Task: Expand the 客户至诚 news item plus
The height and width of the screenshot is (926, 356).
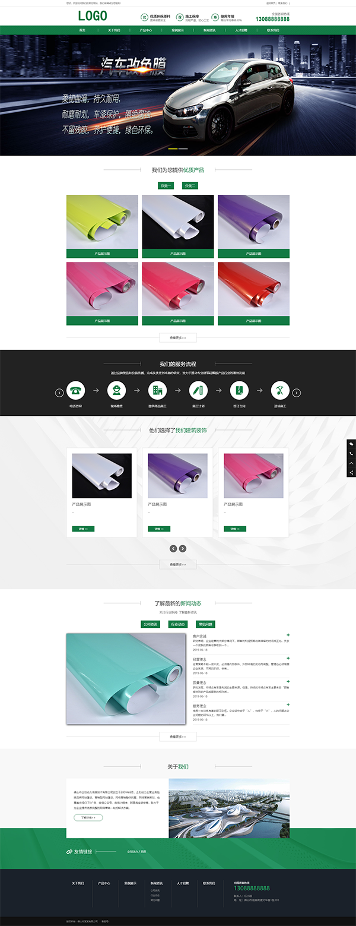Action: point(288,635)
